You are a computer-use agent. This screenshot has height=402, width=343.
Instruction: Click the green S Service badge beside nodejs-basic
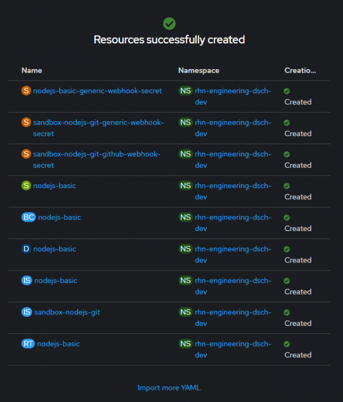pyautogui.click(x=26, y=186)
